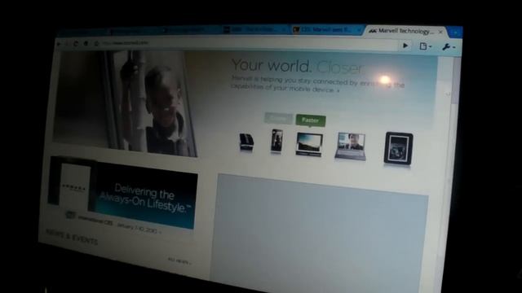The height and width of the screenshot is (293, 522).
Task: Click the flat-screen TV device icon
Action: (309, 145)
